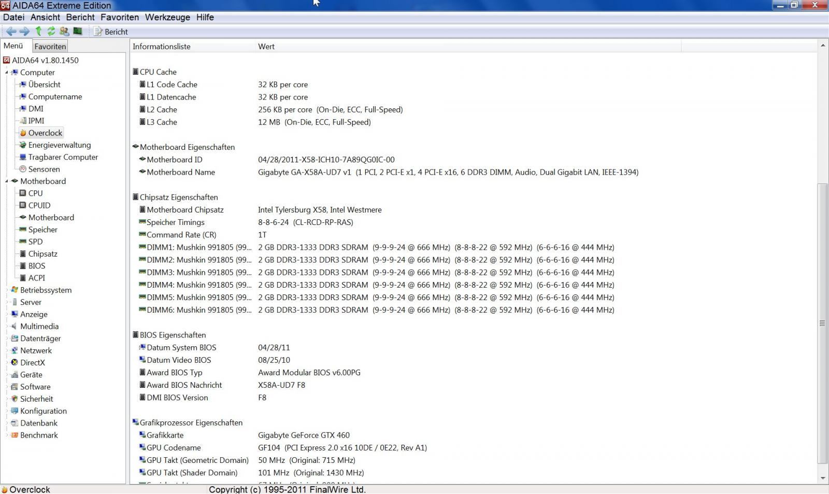Select the Speicher Timings row
This screenshot has width=829, height=494.
(473, 222)
